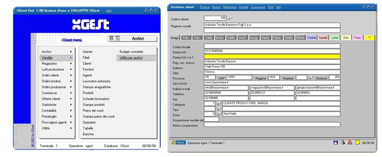Click the Nuovo link
382x157 pixels.
216,7
